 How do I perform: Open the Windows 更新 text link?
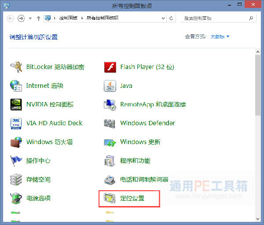pyautogui.click(x=140, y=142)
